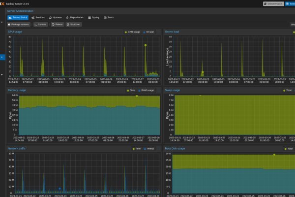The image size is (295, 197).
Task: Toggle netout series in Network traffic
Action: (x=149, y=149)
